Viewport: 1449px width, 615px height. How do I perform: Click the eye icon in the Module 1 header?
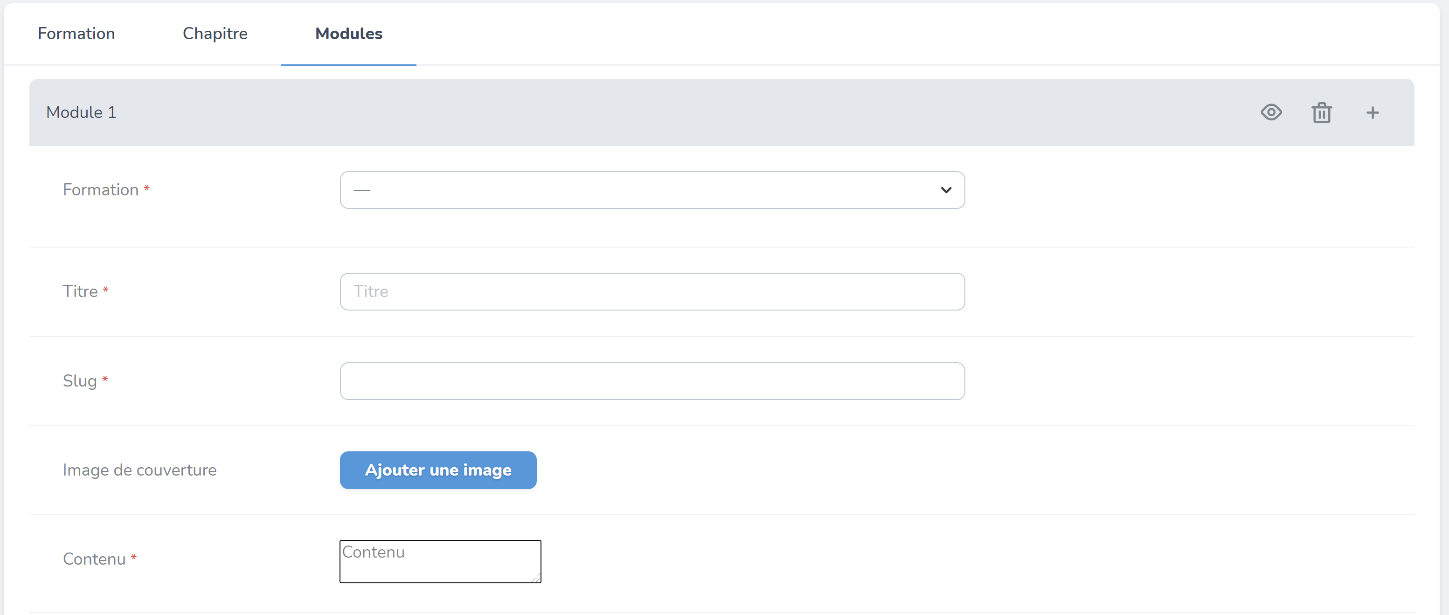tap(1271, 112)
